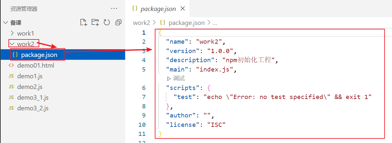Click the New Folder icon in explorer header

pos(95,22)
